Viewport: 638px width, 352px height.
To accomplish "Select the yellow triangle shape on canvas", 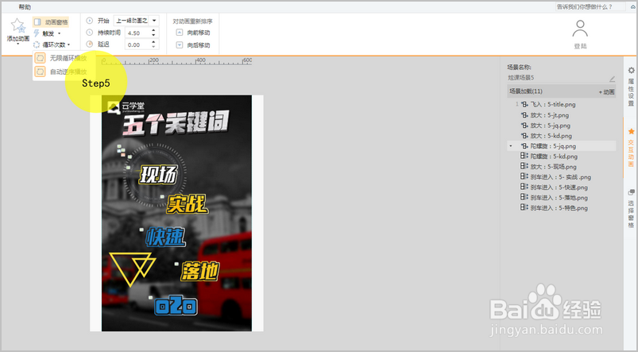I will (132, 269).
